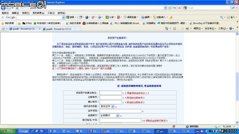This screenshot has width=239, height=134.
Task: Open the 好讀網站 favorites link
Action: 149,23
